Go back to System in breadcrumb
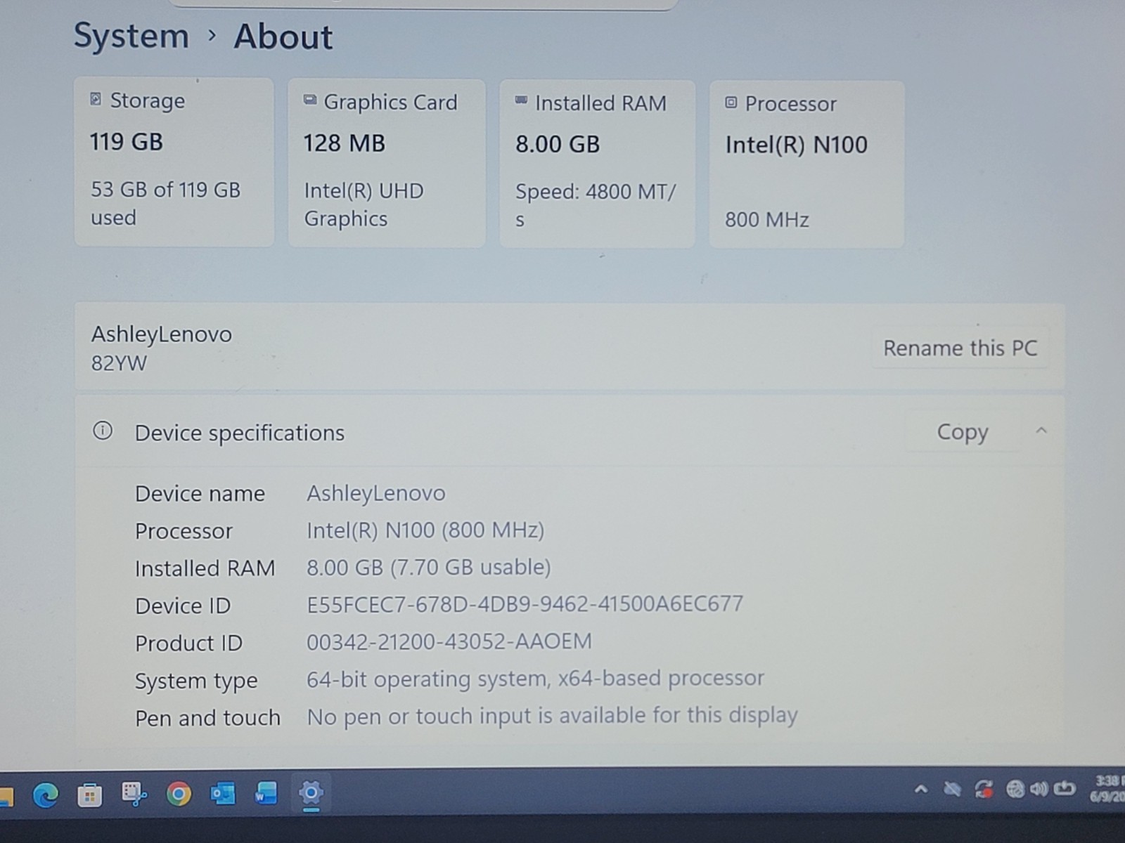 coord(131,36)
